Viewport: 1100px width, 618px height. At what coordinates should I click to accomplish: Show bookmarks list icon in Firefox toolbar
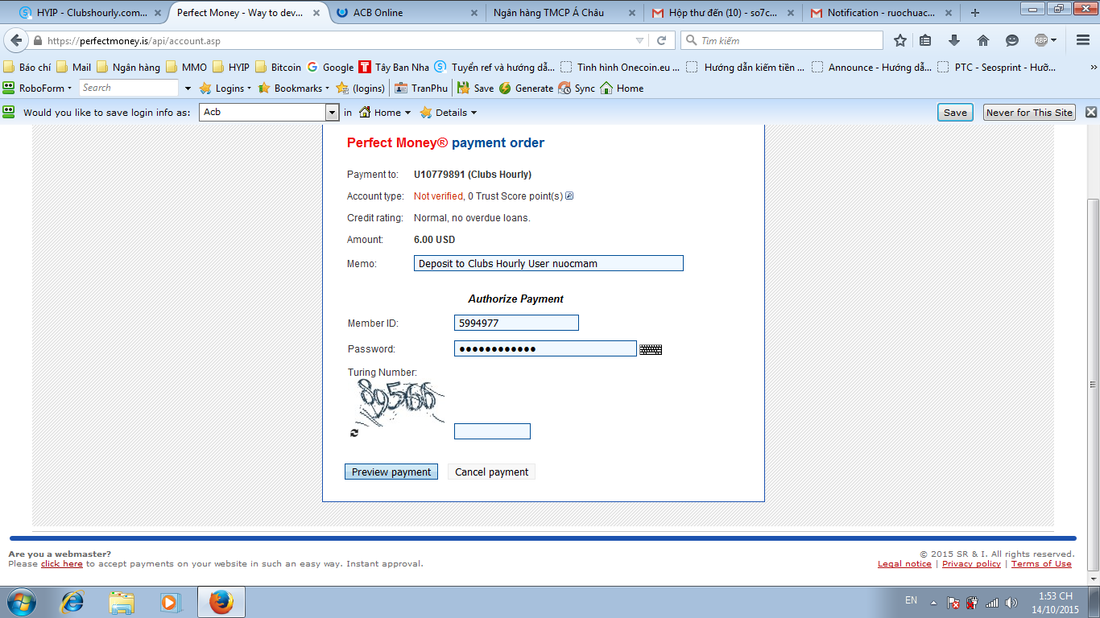coord(925,40)
